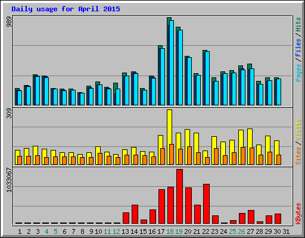Click the 'Daily usage for April 2015' title

coord(66,9)
